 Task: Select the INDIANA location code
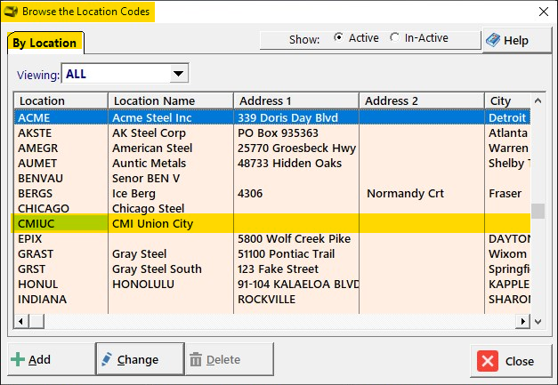point(43,299)
